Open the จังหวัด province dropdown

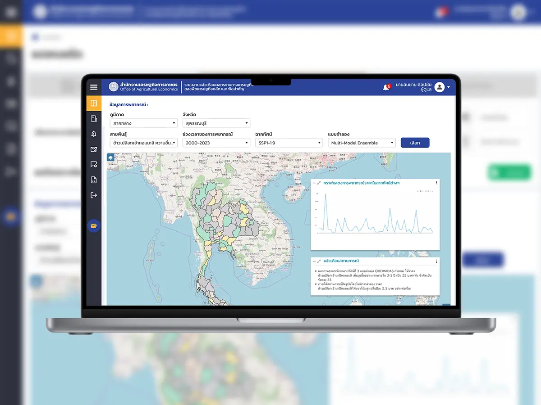216,123
